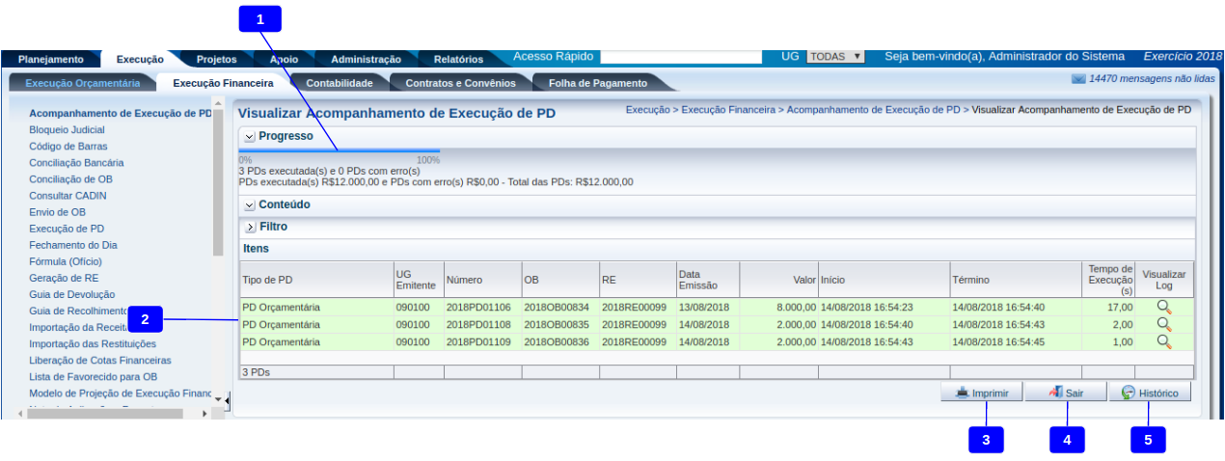This screenshot has height=461, width=1225.
Task: Open the Relatórios top menu
Action: (458, 60)
